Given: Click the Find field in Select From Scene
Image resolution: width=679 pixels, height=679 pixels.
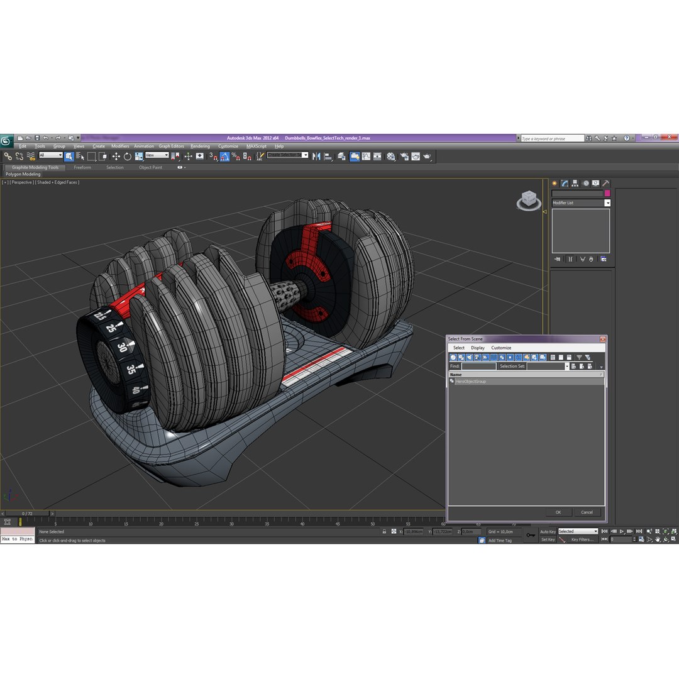Looking at the screenshot, I should click(x=478, y=367).
